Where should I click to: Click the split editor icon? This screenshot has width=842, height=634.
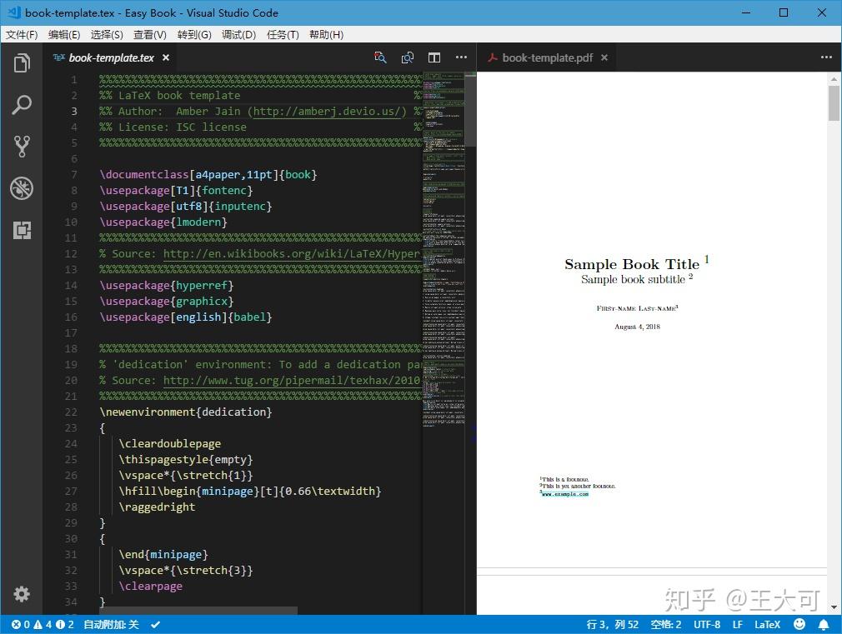click(x=434, y=57)
